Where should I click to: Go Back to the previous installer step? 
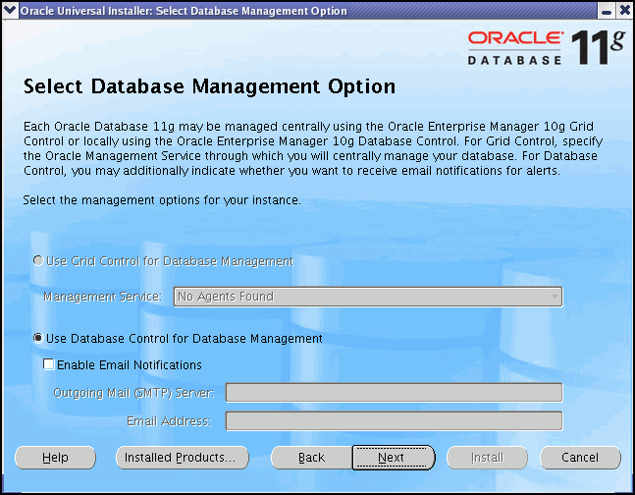point(311,458)
